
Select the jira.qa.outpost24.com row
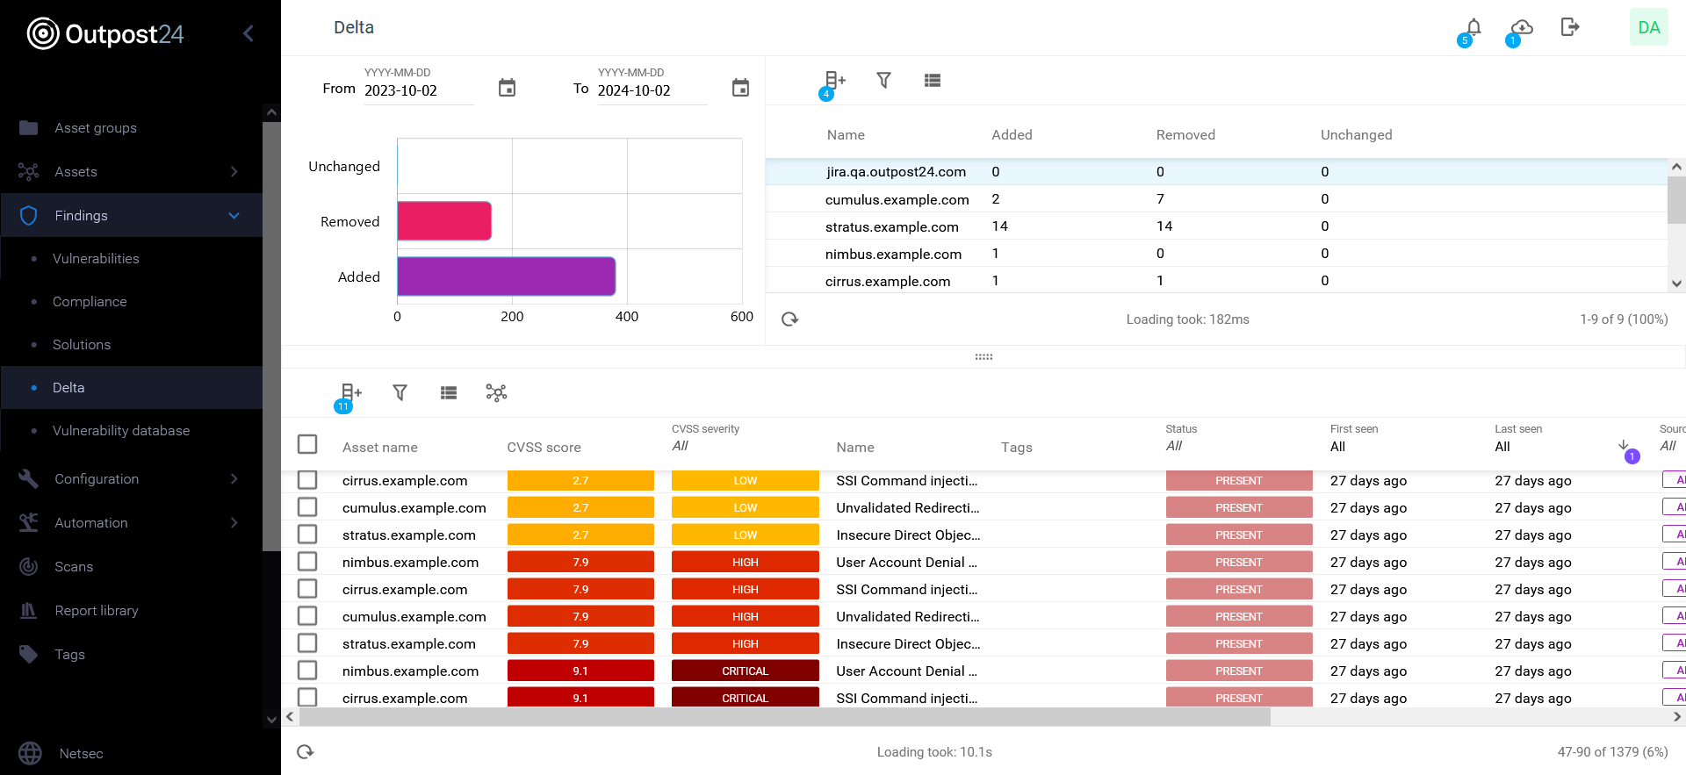point(1216,172)
